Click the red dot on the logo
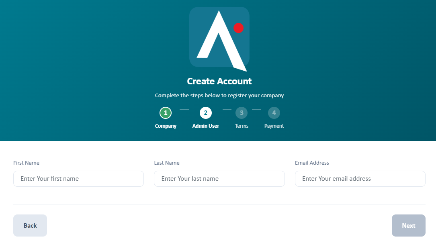The width and height of the screenshot is (436, 249). (238, 28)
